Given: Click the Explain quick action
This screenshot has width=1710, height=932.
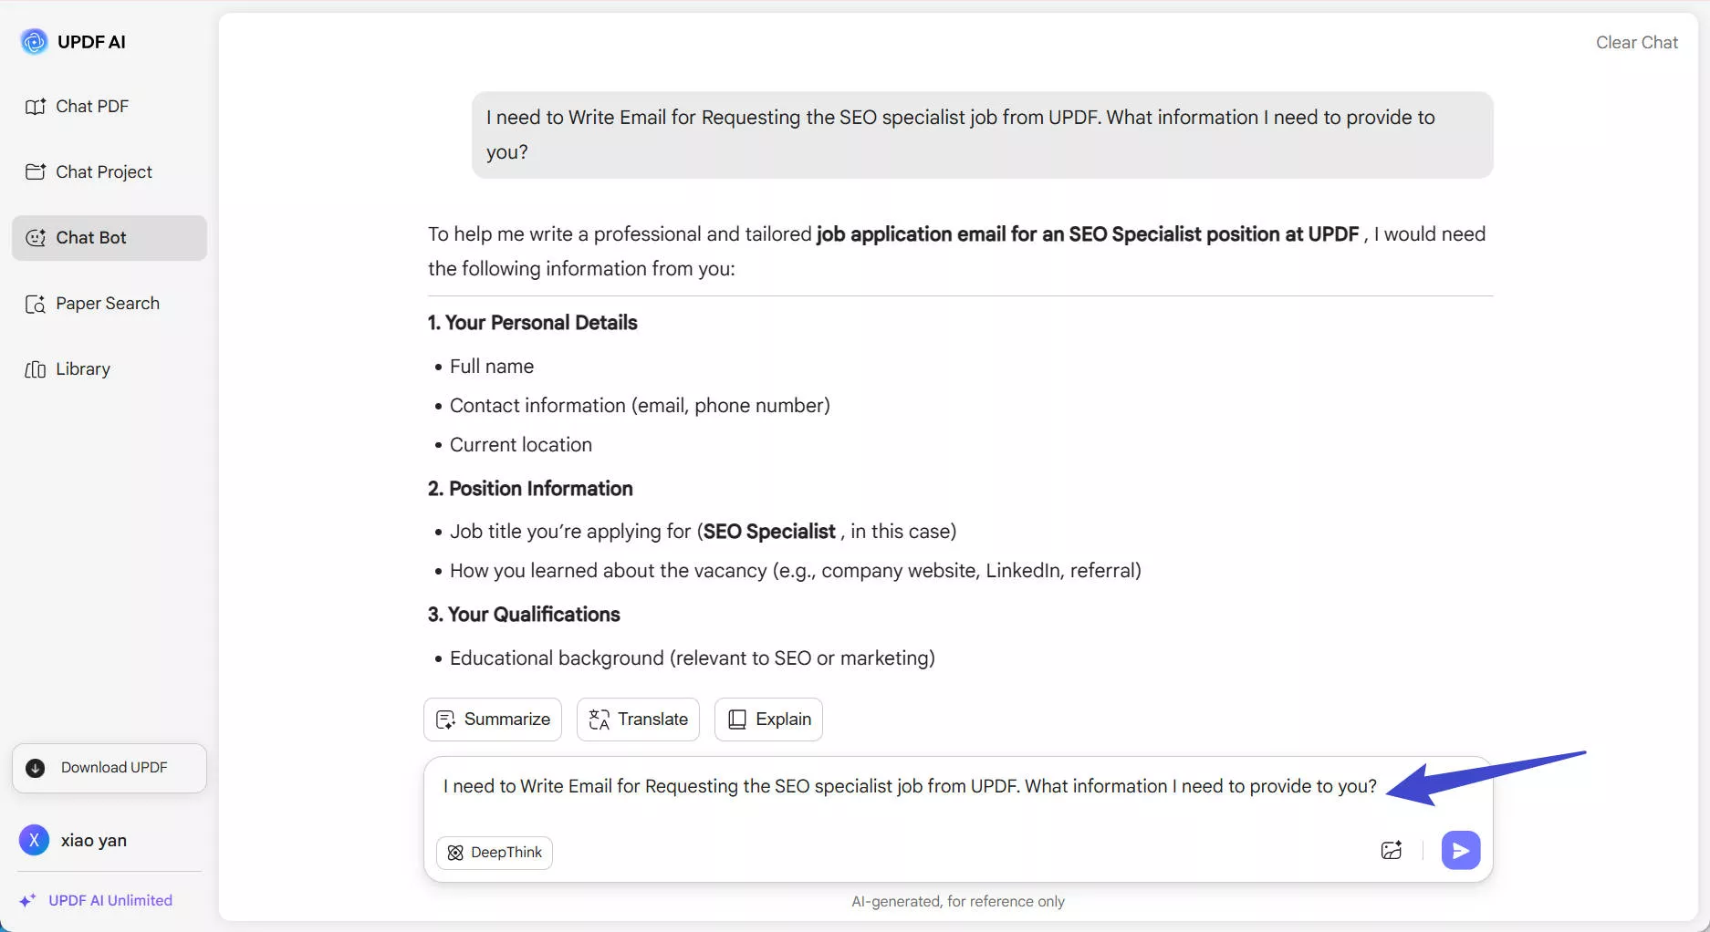Looking at the screenshot, I should point(767,719).
